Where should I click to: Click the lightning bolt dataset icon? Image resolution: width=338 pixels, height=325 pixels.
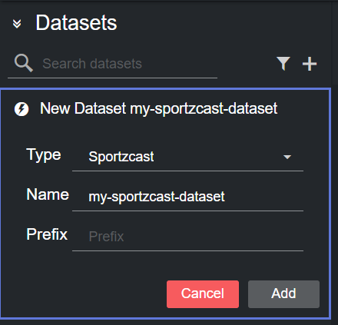point(22,109)
